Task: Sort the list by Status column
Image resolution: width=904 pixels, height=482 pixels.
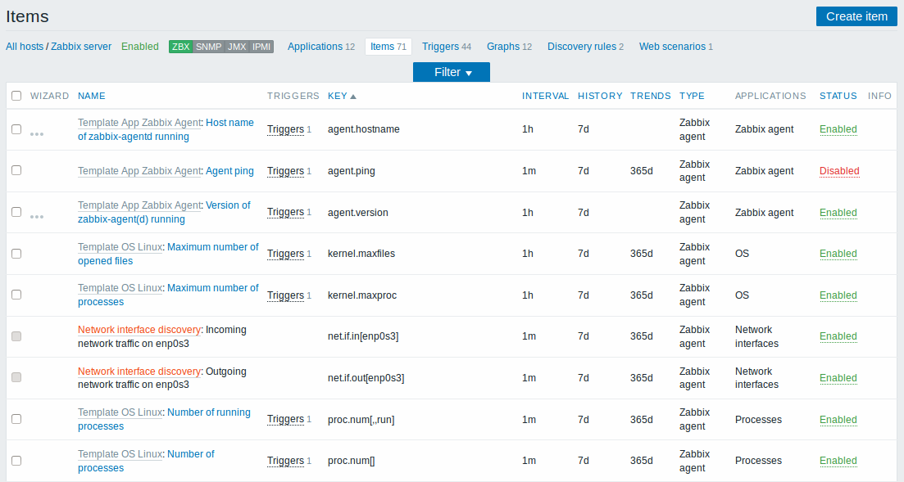Action: tap(838, 97)
